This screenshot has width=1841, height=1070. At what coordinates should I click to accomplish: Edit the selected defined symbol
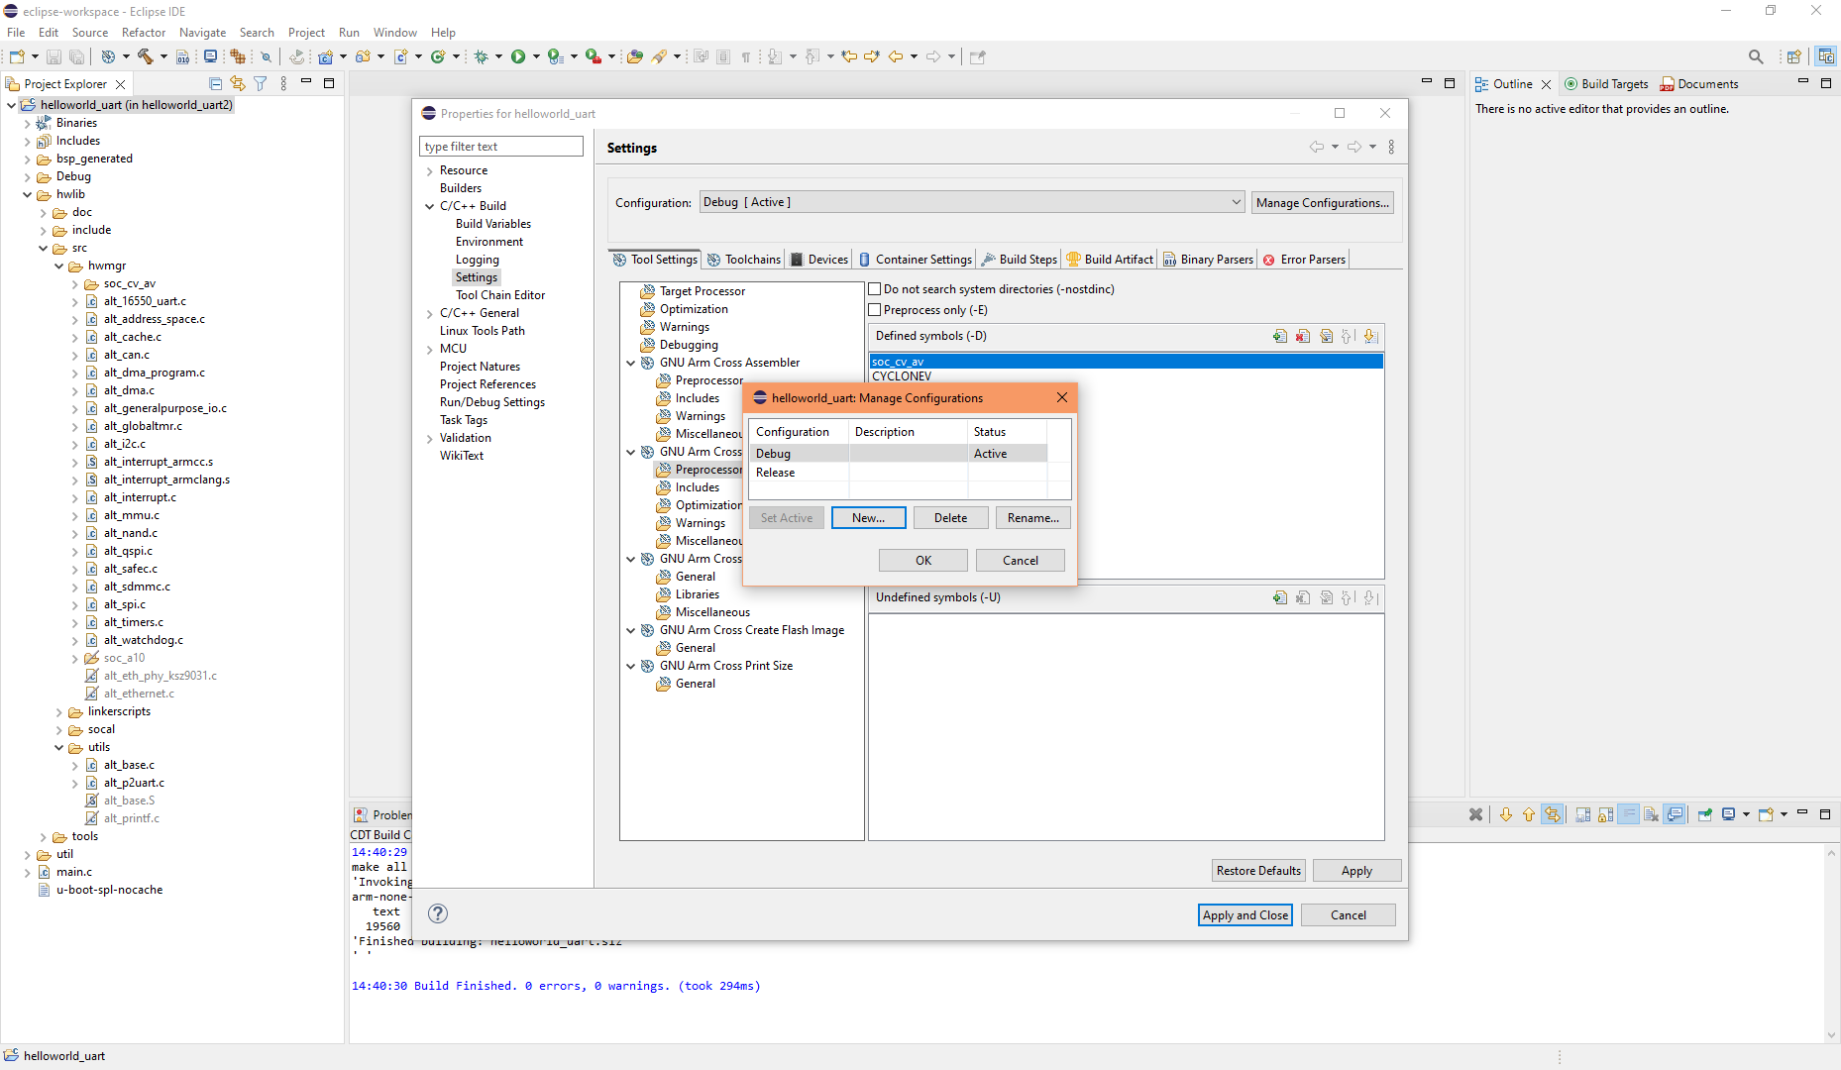pyautogui.click(x=1327, y=336)
